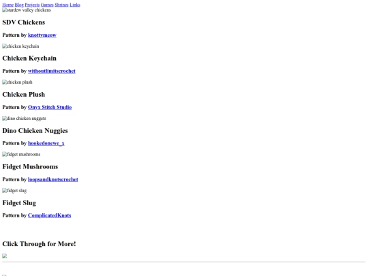This screenshot has width=368, height=276.
Task: Select the fidget mushrooms image placeholder
Action: pos(21,155)
